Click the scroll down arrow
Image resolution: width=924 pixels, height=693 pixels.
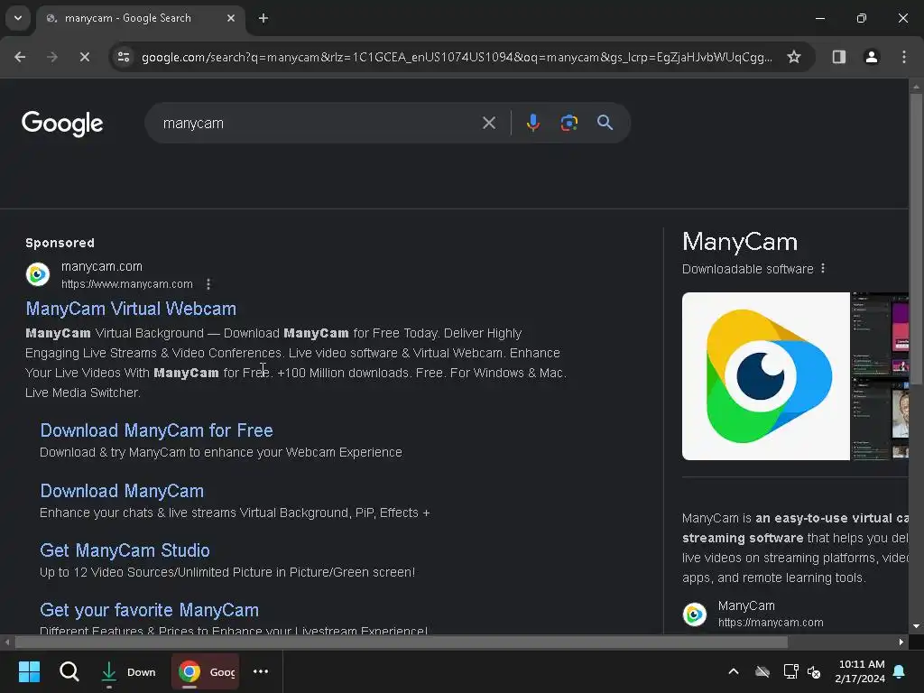pyautogui.click(x=916, y=626)
